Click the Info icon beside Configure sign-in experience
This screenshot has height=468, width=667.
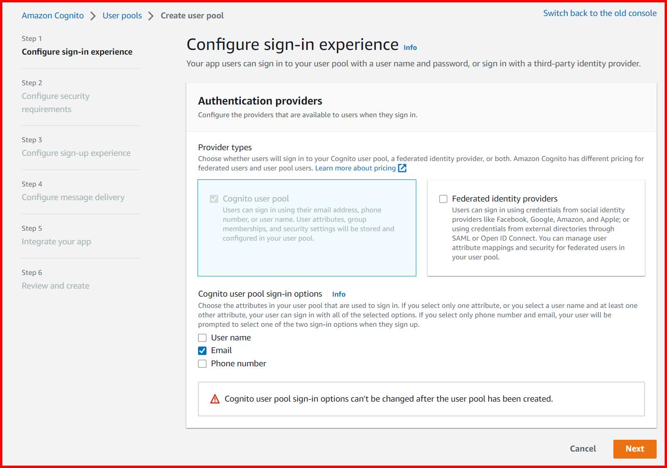coord(410,47)
